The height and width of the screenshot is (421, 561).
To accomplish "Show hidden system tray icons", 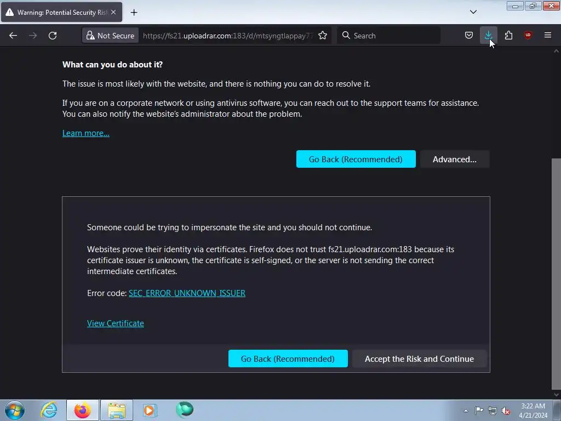I will pyautogui.click(x=466, y=411).
